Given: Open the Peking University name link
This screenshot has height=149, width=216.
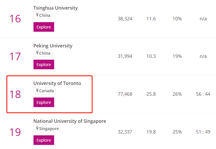Looking at the screenshot, I should [53, 46].
